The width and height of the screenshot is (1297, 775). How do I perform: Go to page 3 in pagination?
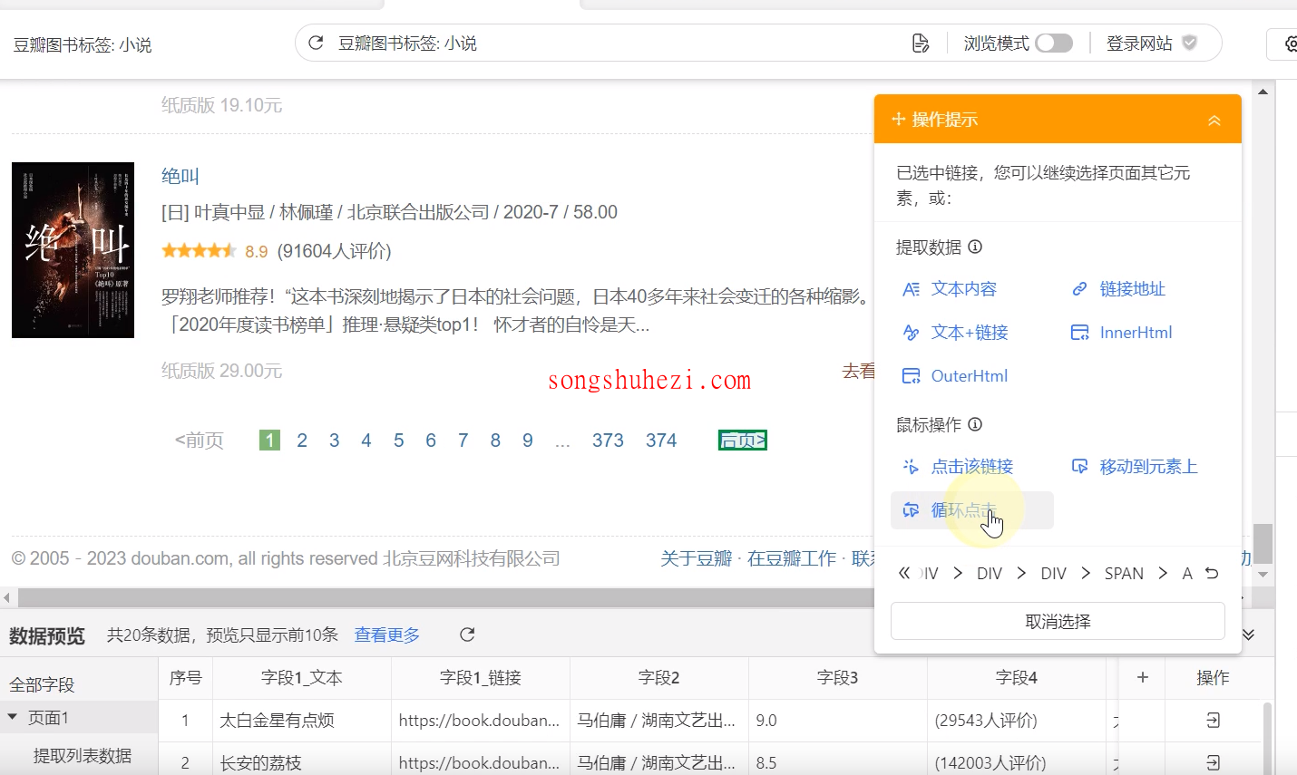coord(334,441)
